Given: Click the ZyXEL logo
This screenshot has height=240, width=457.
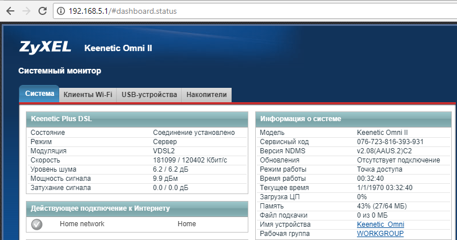Looking at the screenshot, I should click(x=45, y=47).
